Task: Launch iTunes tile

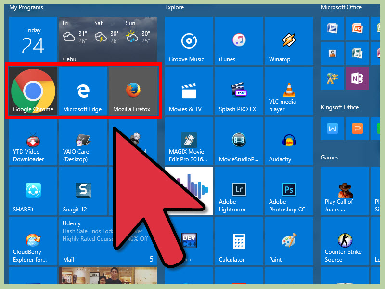Action: click(239, 41)
